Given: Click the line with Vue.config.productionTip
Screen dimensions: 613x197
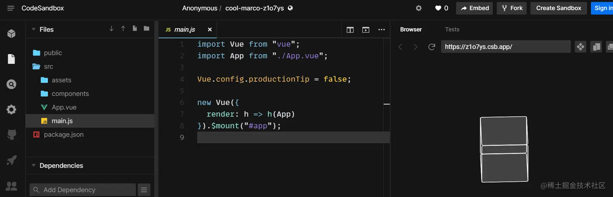Looking at the screenshot, I should pos(274,79).
